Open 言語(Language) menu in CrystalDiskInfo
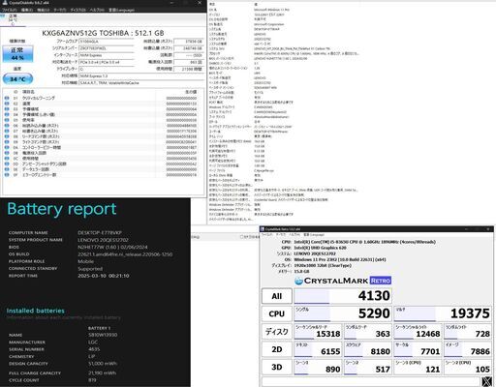The width and height of the screenshot is (496, 387). click(121, 10)
